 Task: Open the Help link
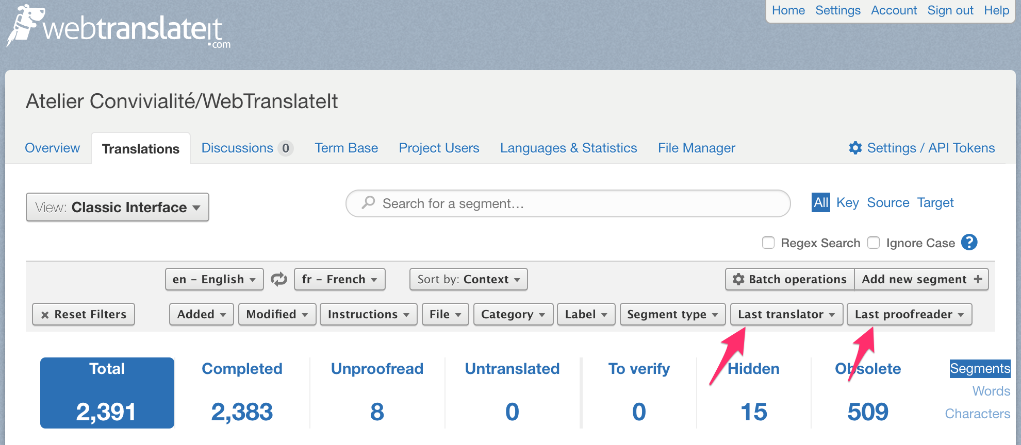click(997, 10)
